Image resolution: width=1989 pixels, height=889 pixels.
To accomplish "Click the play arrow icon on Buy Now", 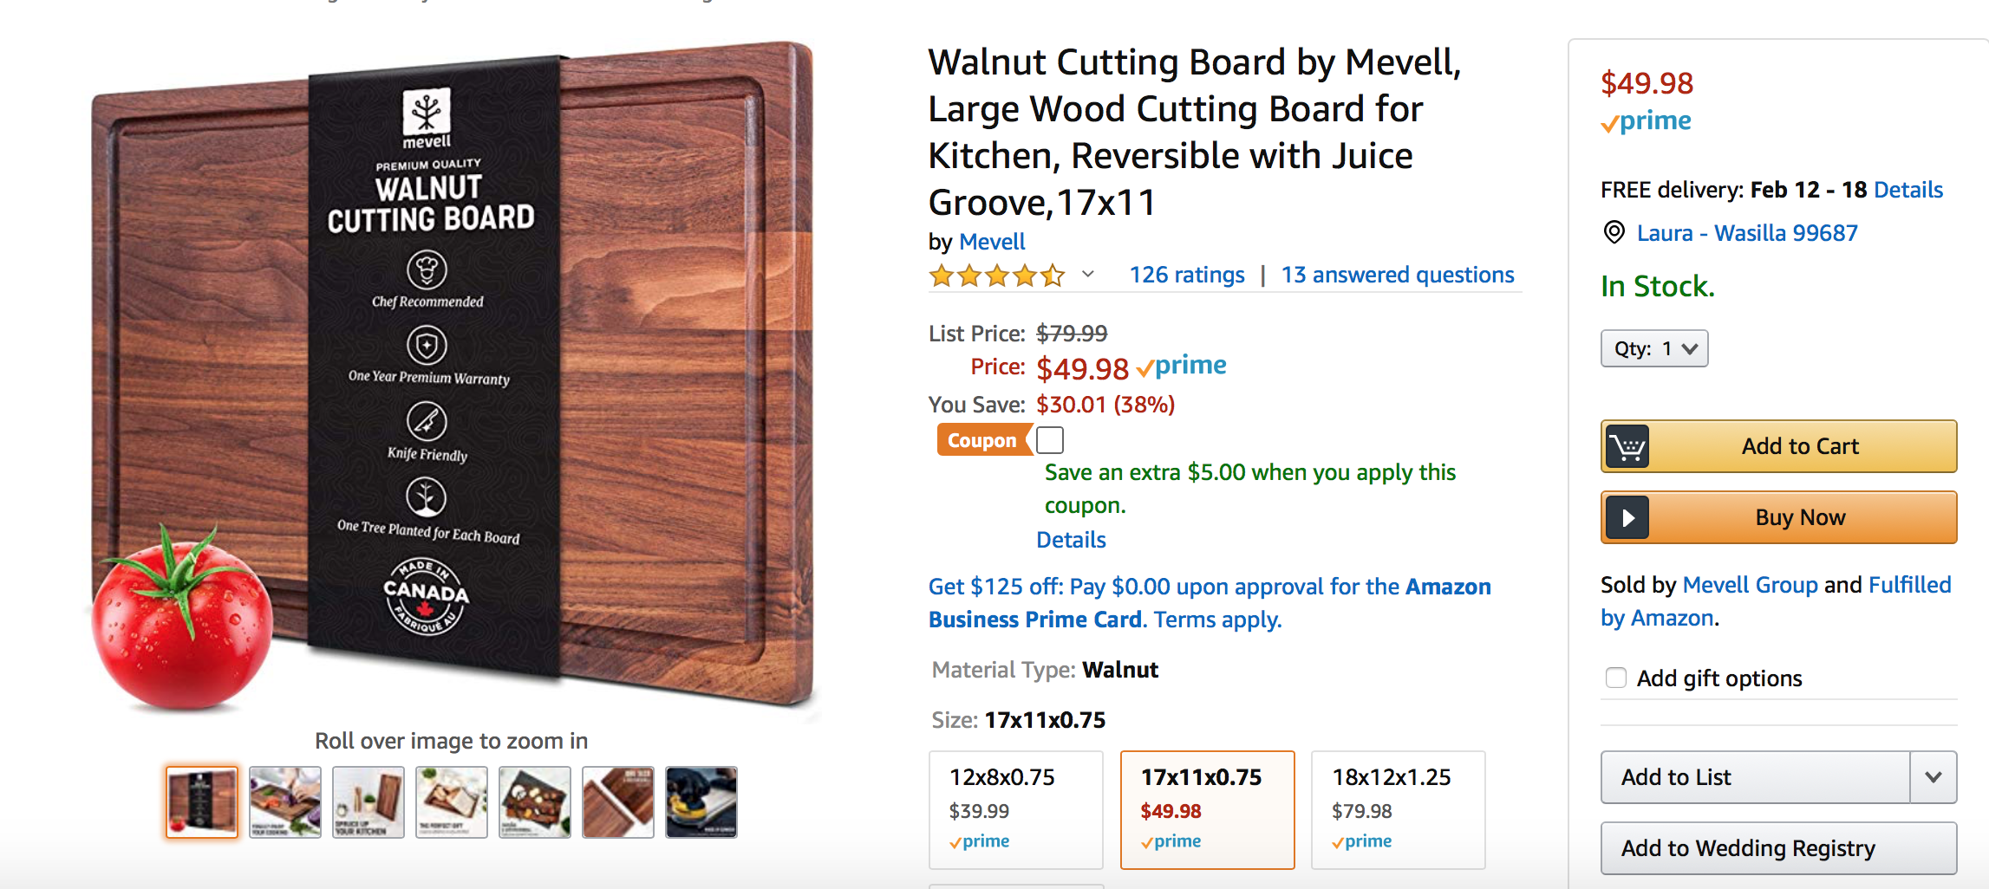I will point(1627,518).
